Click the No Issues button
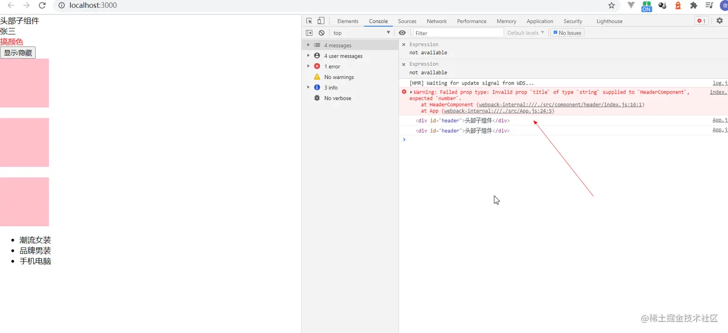This screenshot has width=728, height=333. [x=567, y=33]
